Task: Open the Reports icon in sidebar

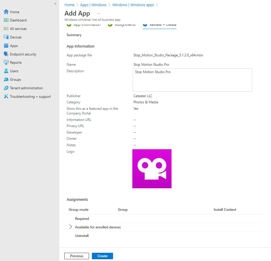Action: [x=6, y=63]
